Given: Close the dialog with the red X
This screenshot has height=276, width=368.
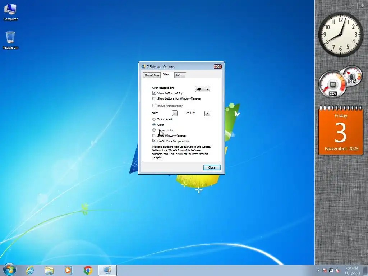Looking at the screenshot, I should [217, 66].
